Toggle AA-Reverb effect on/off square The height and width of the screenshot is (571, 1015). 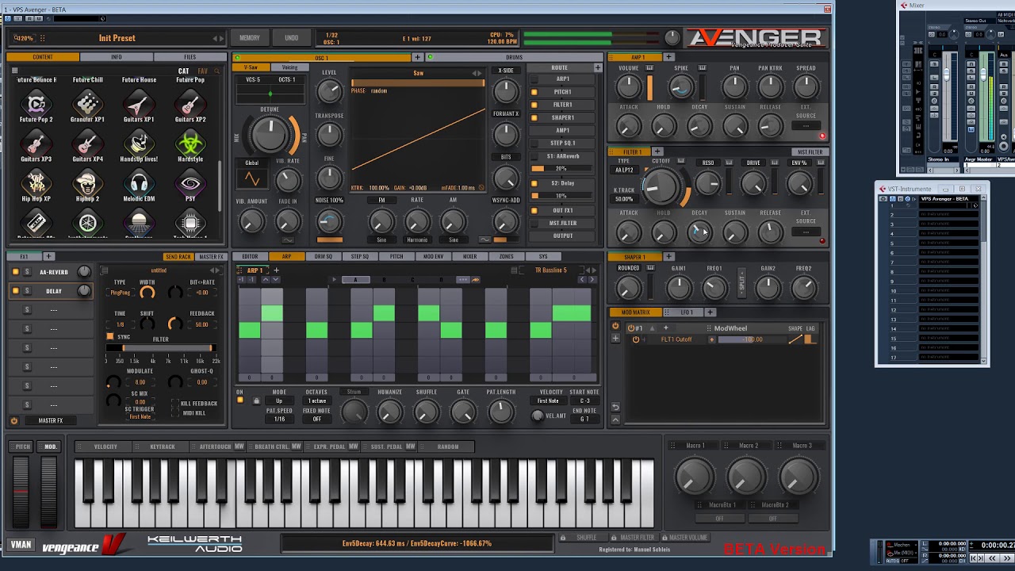(x=15, y=272)
